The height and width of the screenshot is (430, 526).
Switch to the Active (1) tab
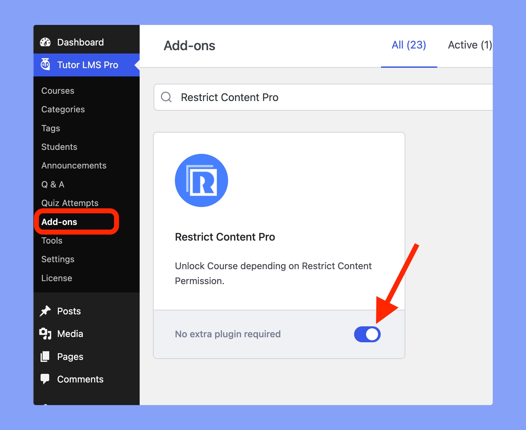click(x=470, y=45)
